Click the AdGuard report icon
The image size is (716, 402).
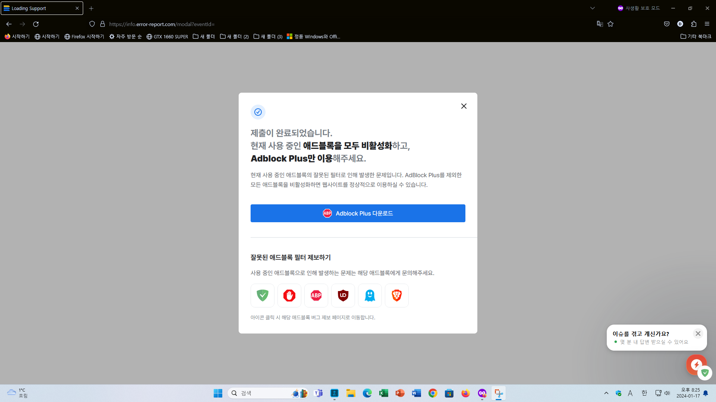(x=262, y=295)
